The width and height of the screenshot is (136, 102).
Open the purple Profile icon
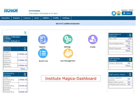tap(93, 39)
